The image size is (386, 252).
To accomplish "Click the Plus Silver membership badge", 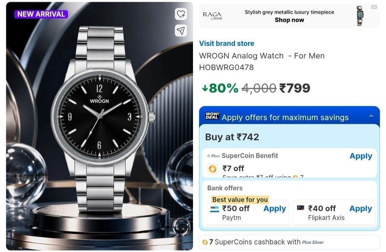I will [x=313, y=242].
